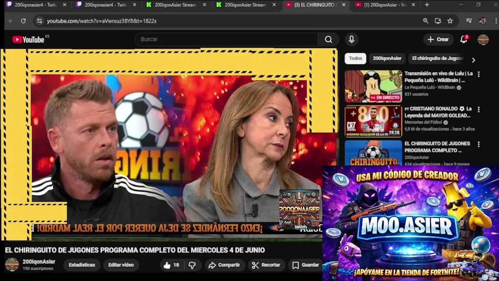The width and height of the screenshot is (499, 281).
Task: Open Estadísticas for this video
Action: (x=82, y=265)
